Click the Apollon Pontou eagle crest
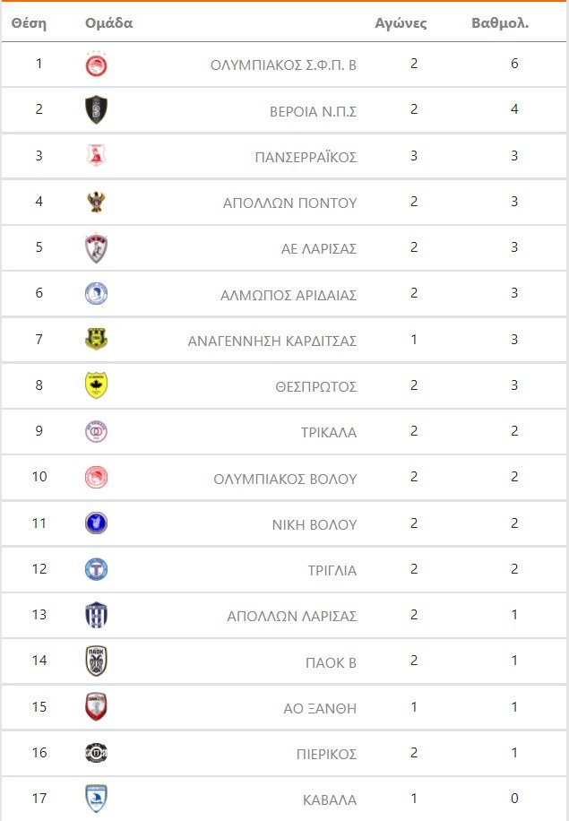This screenshot has height=821, width=569. 96,203
